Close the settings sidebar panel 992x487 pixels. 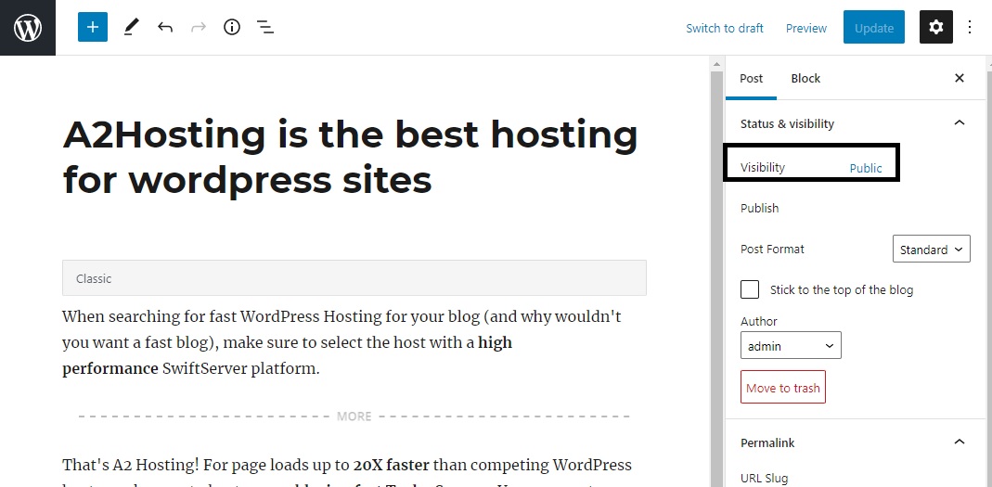(960, 78)
